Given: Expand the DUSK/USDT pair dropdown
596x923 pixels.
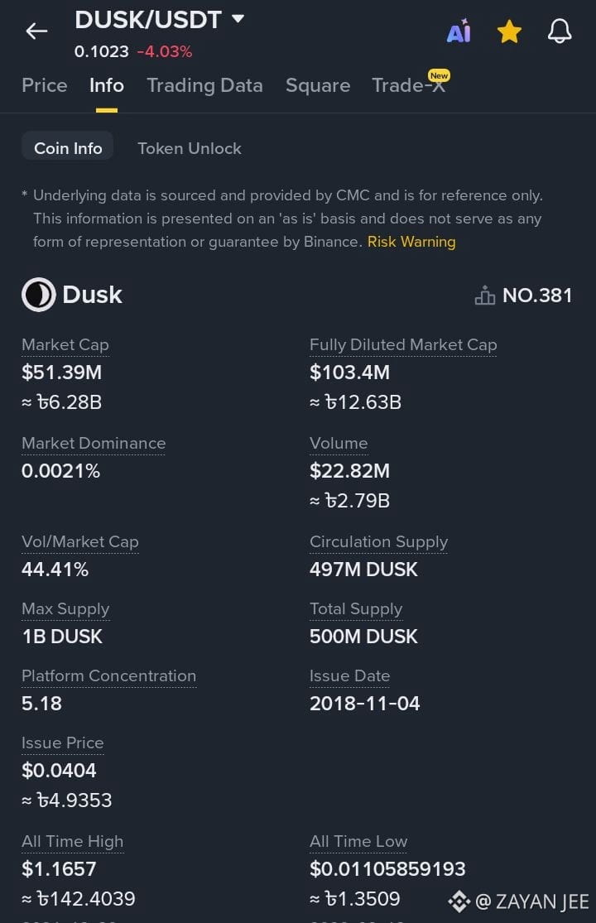Looking at the screenshot, I should pyautogui.click(x=238, y=18).
